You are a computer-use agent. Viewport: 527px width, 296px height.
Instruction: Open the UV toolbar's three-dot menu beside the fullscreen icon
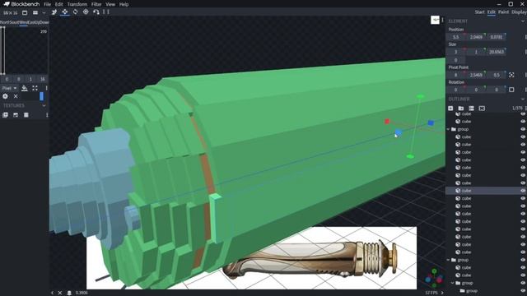pyautogui.click(x=46, y=88)
